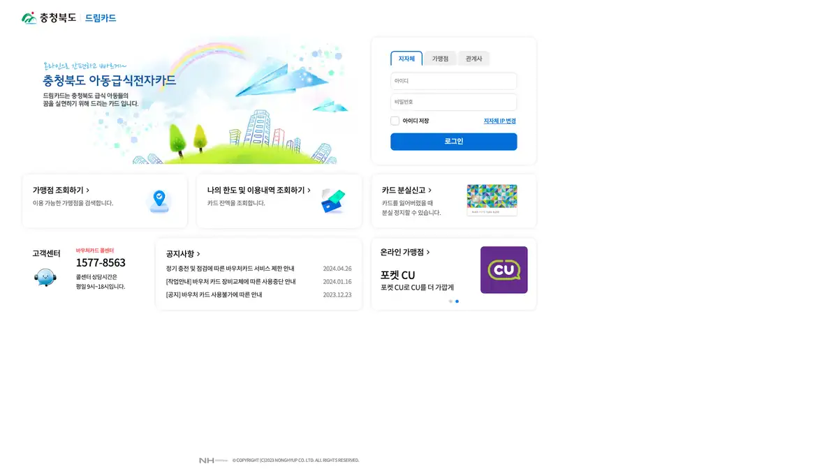Focus the 아이디 input field
The height and width of the screenshot is (471, 838).
[x=453, y=81]
